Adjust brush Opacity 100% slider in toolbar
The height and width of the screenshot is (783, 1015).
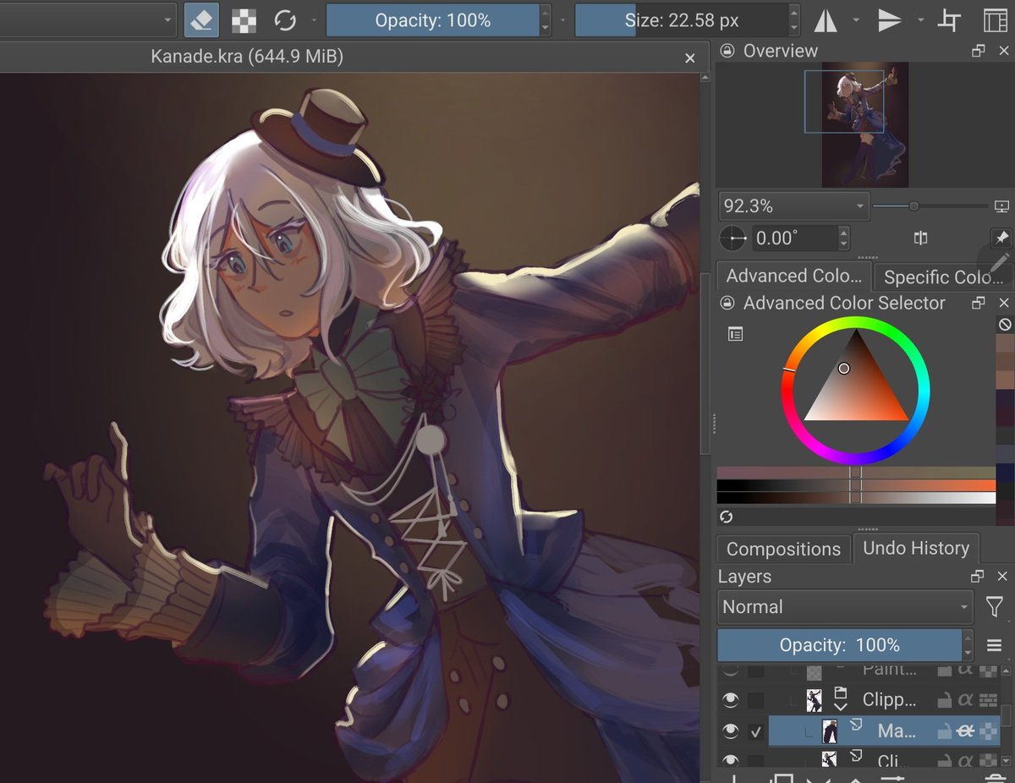[432, 19]
